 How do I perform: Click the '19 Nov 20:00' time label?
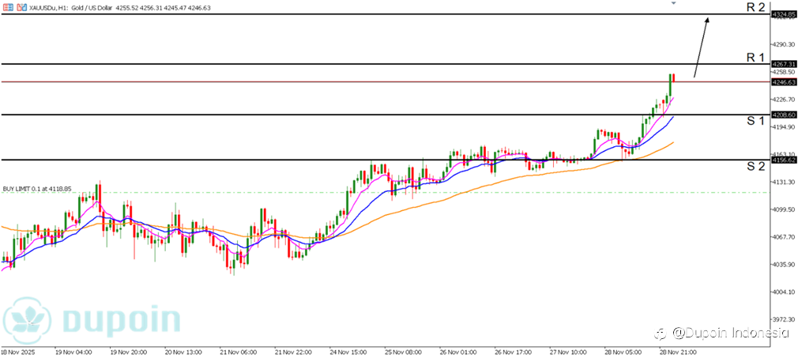128,352
